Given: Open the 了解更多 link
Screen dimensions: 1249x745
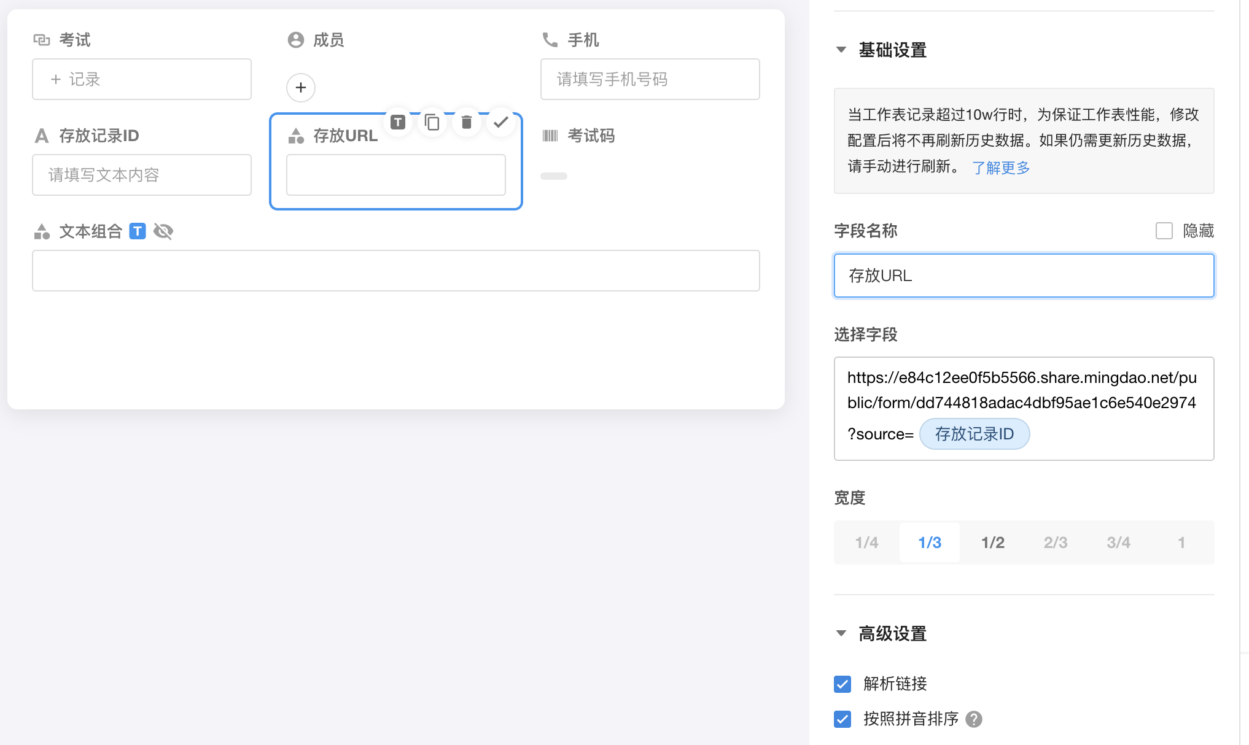Looking at the screenshot, I should (x=1001, y=168).
